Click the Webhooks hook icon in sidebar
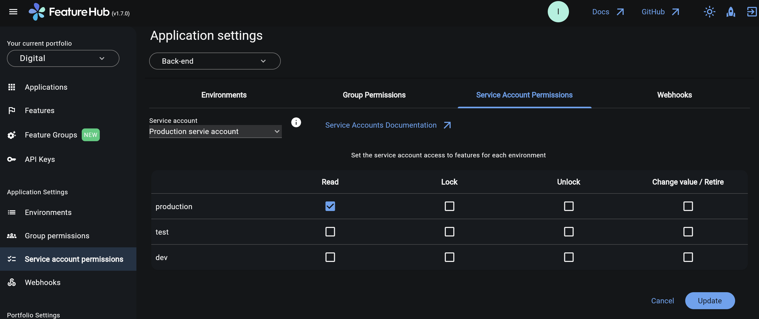 [x=12, y=282]
